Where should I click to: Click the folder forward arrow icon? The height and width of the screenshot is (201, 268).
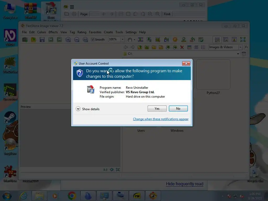point(133,47)
